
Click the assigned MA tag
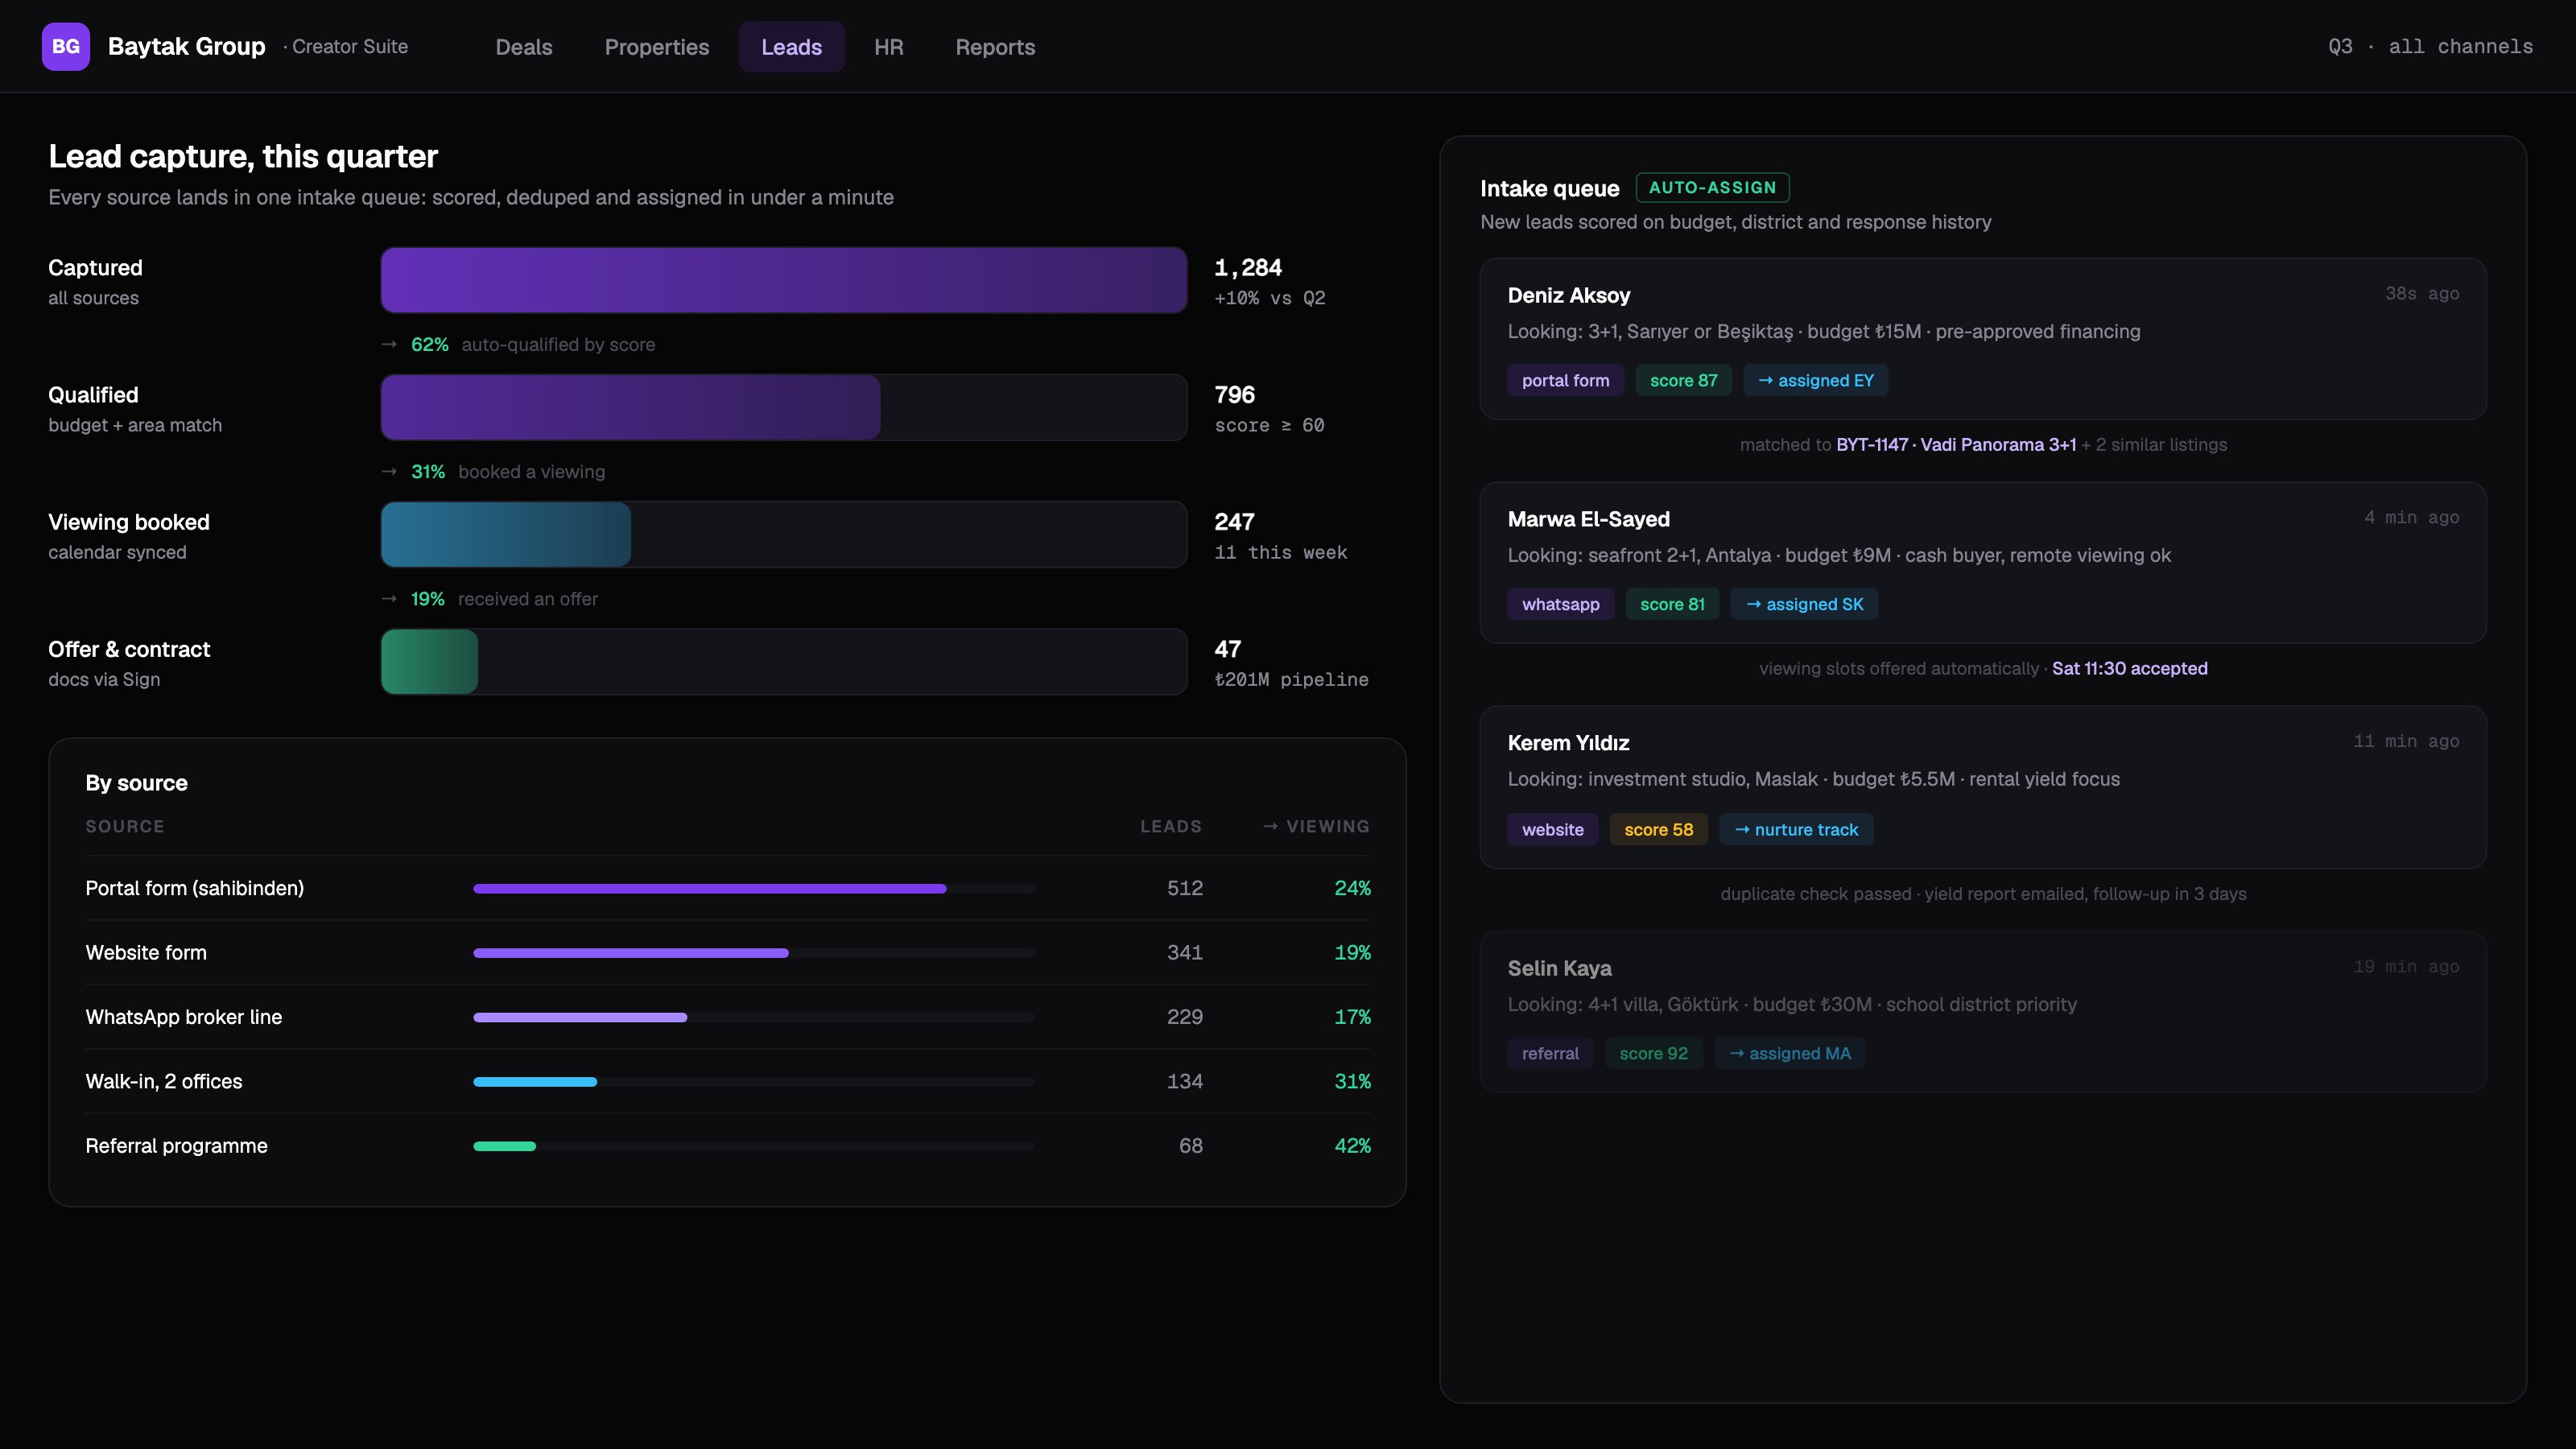[x=1790, y=1053]
